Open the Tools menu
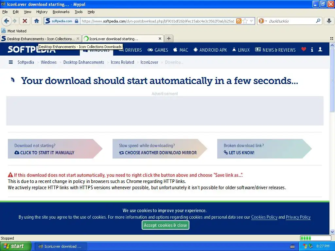 [79, 12]
